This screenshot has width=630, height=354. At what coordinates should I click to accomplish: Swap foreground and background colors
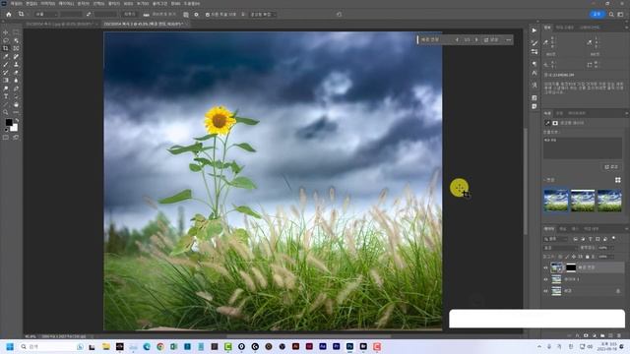pos(17,120)
